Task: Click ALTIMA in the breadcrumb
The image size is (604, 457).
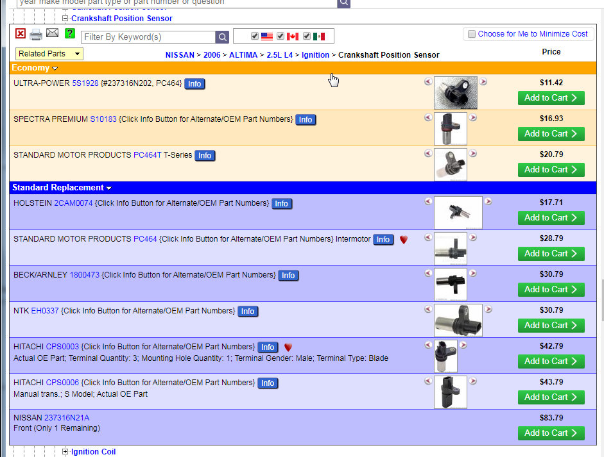Action: (243, 55)
